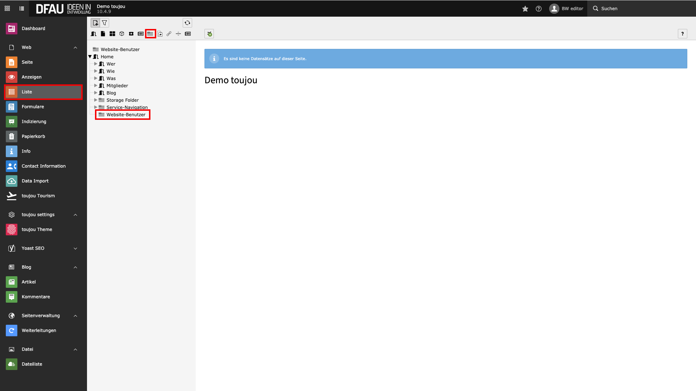Select Storage Folder in the page tree
Image resolution: width=696 pixels, height=391 pixels.
tap(122, 100)
